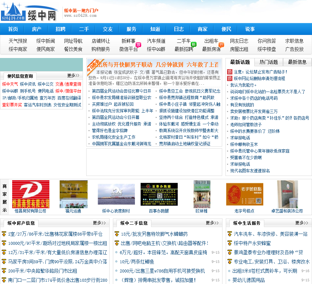Expand 更多>> in 绥中生活服务 section
The height and width of the screenshot is (284, 312).
coord(302,223)
